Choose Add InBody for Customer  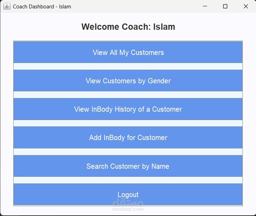128,138
